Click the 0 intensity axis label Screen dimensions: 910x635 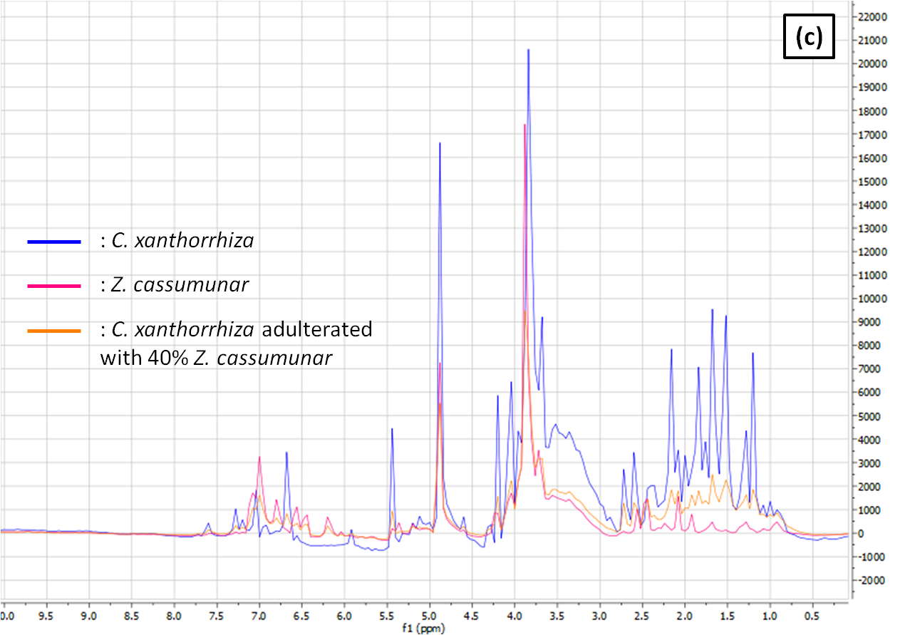[x=864, y=534]
